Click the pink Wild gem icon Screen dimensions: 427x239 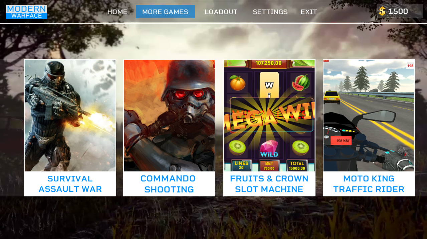click(269, 149)
